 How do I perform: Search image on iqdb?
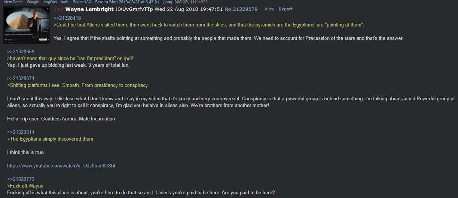tap(65, 2)
